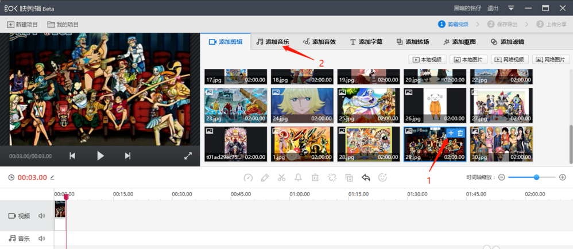Image resolution: width=573 pixels, height=249 pixels.
Task: Click the edit pencil toolbar icon
Action: tap(265, 178)
